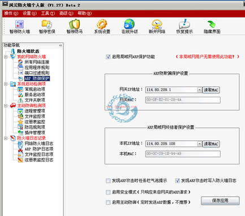245x216 pixels.
Task: Click the star icon beside 注册表监控
Action: 20,122
